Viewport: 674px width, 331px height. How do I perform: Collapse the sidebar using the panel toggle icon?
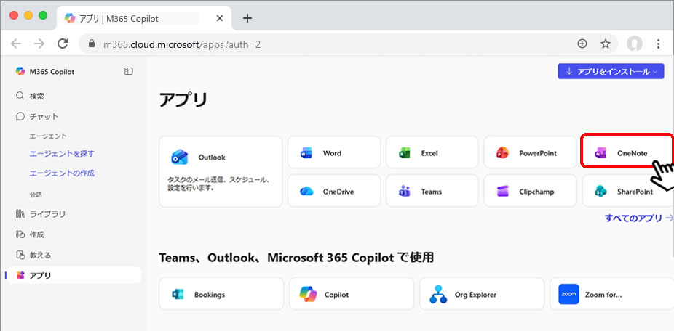click(129, 71)
